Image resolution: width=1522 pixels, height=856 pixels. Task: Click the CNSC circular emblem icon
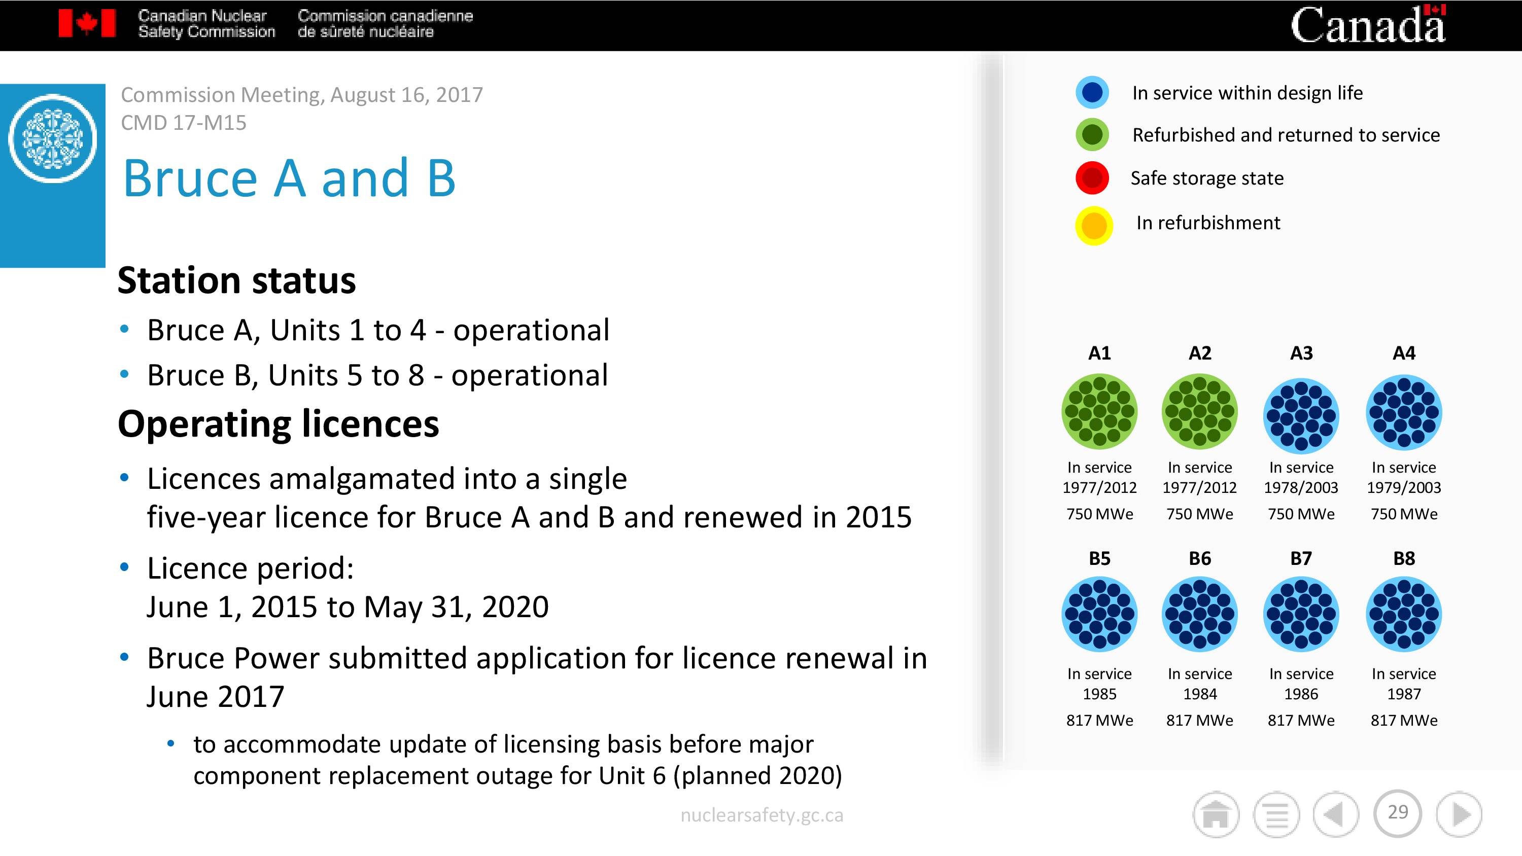pyautogui.click(x=53, y=138)
